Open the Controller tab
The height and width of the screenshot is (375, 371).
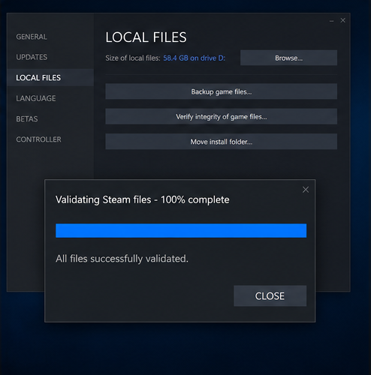pyautogui.click(x=38, y=139)
